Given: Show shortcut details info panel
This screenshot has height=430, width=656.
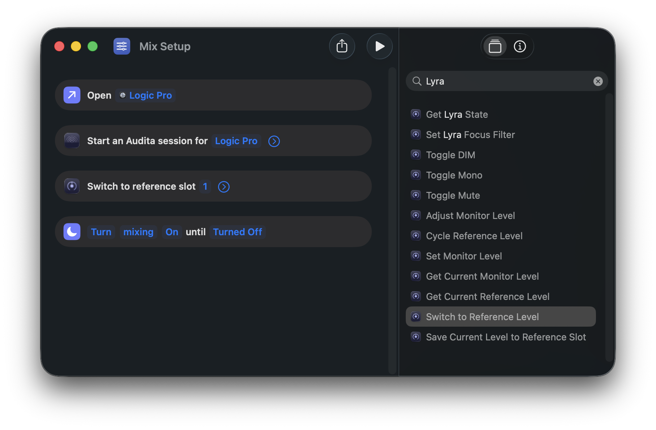Looking at the screenshot, I should click(x=520, y=46).
